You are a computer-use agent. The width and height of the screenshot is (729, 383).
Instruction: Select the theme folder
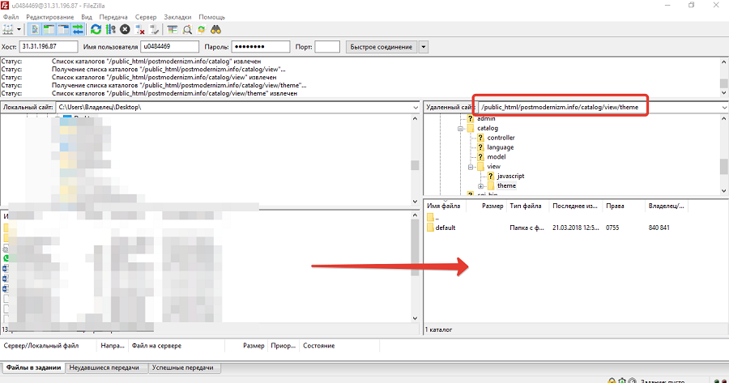point(506,185)
